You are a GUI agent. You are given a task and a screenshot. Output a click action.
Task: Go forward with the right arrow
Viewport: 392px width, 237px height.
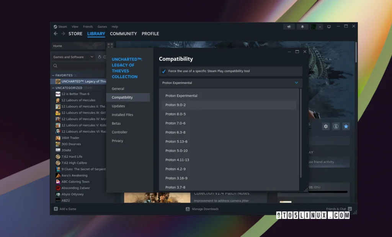coord(63,34)
